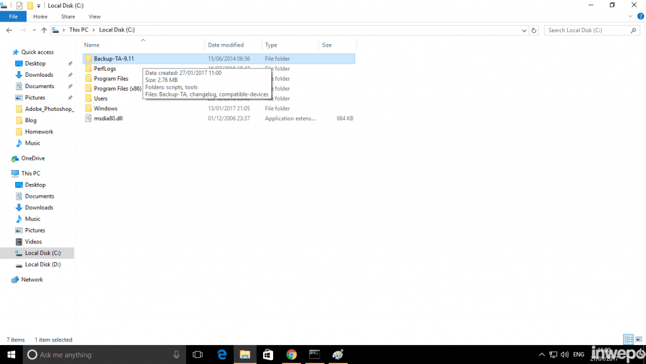
Task: Open Music under Quick access
Action: 32,143
